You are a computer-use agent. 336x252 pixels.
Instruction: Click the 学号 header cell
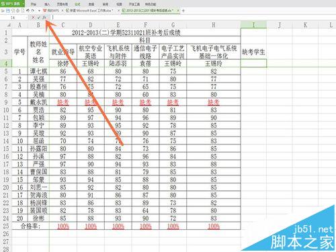tap(19, 52)
